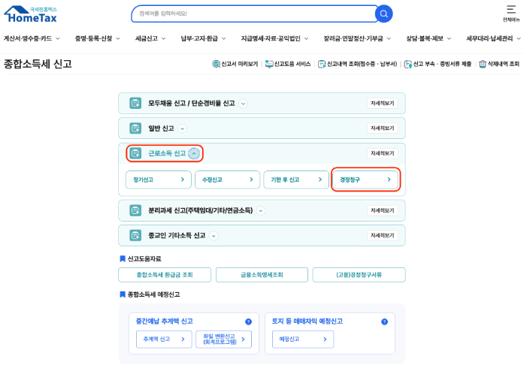The image size is (524, 368).
Task: Click the 추계액 신고 button
Action: click(x=164, y=339)
